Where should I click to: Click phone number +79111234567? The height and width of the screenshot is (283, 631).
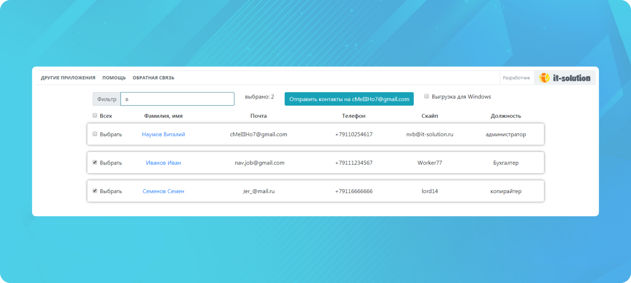[354, 163]
